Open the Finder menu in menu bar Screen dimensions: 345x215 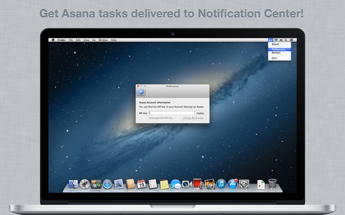[62, 40]
